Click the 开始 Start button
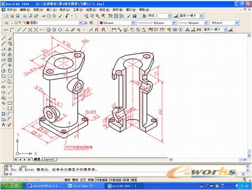The height and width of the screenshot is (190, 252). (12, 186)
